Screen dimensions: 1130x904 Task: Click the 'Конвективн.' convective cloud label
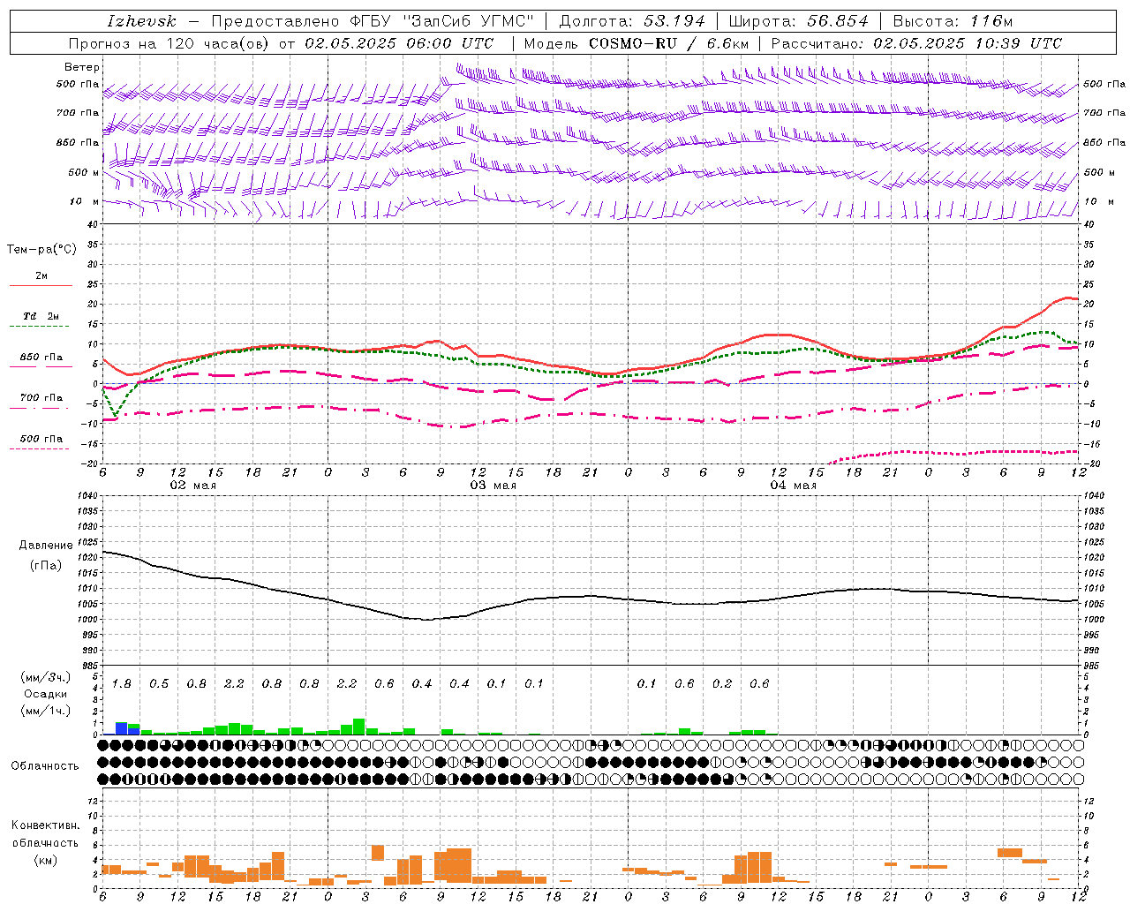pos(45,825)
